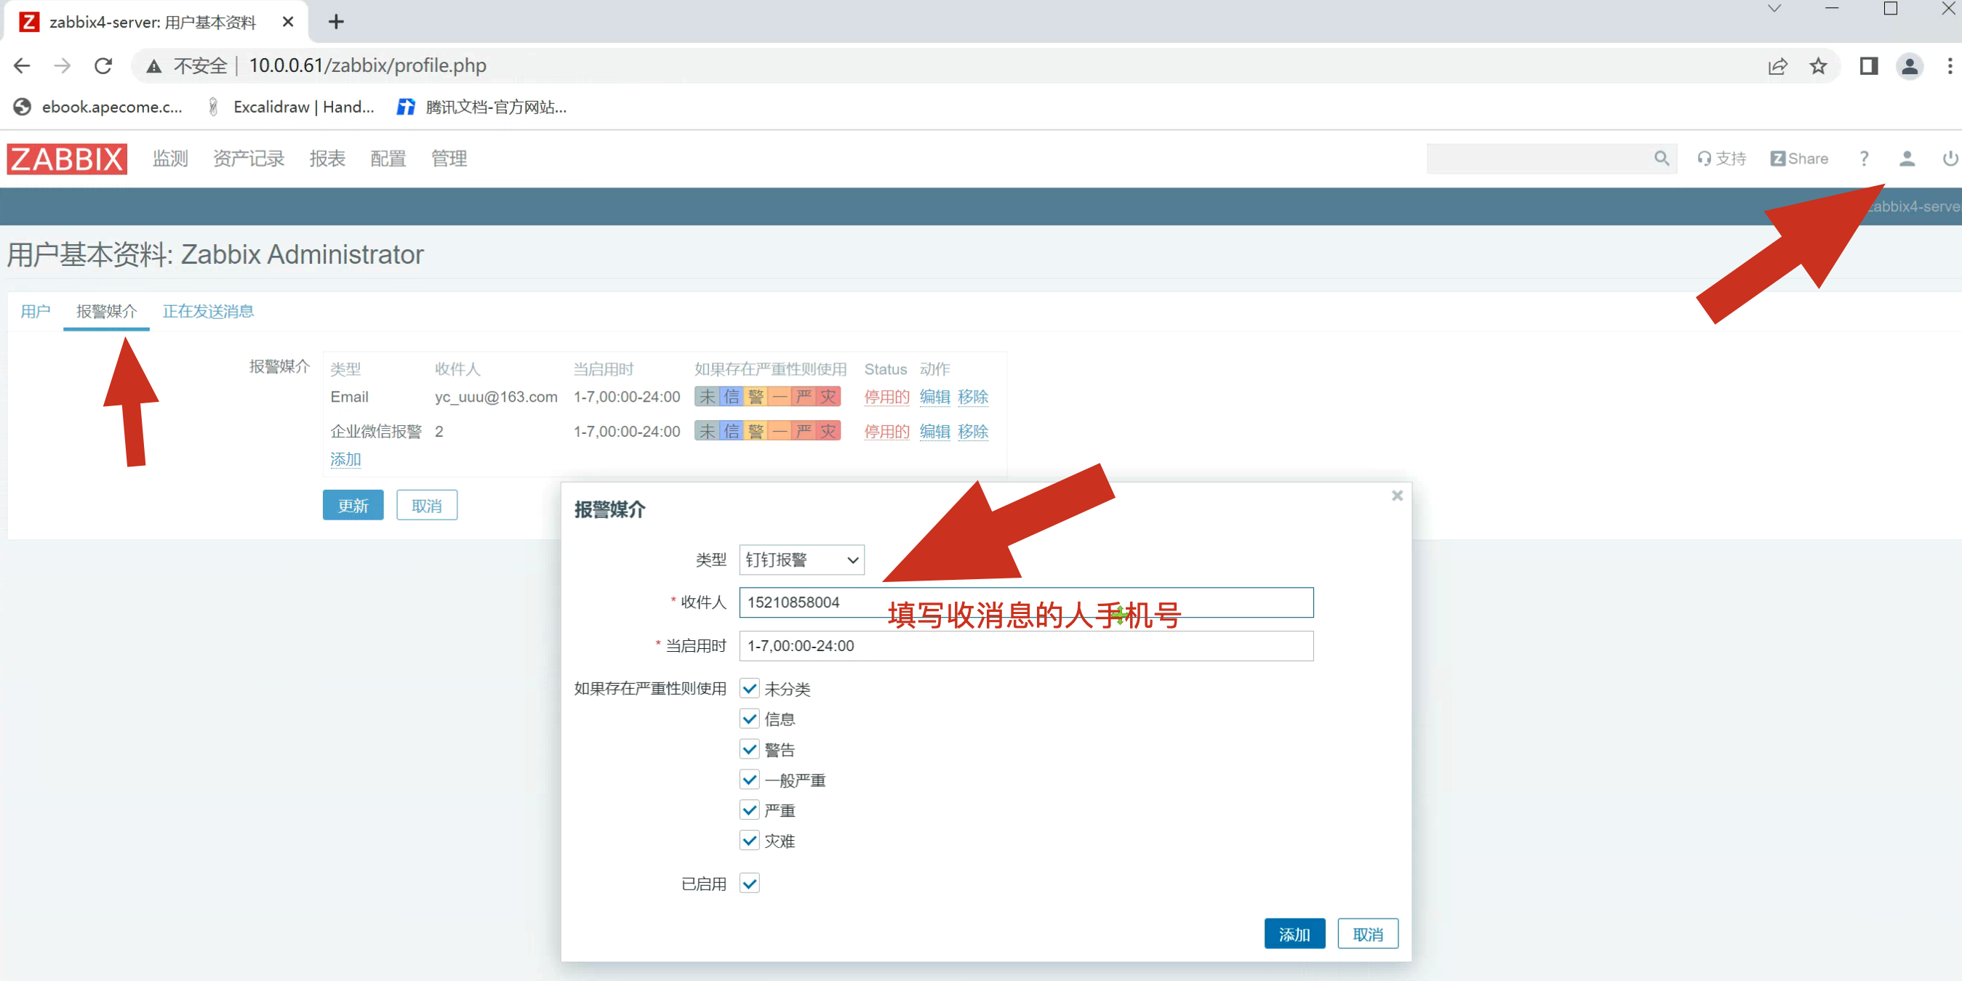Click the 严 severity swatch in Email row
This screenshot has height=981, width=1962.
[x=804, y=397]
